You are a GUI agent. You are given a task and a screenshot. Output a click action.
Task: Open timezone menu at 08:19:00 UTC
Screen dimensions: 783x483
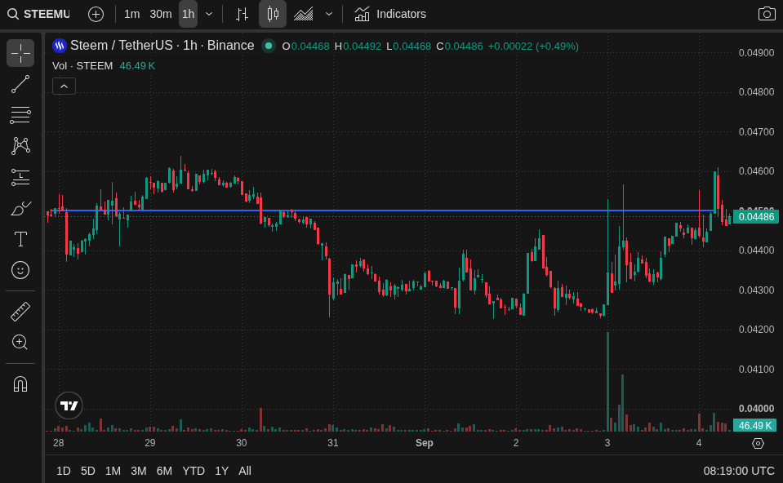click(x=739, y=471)
